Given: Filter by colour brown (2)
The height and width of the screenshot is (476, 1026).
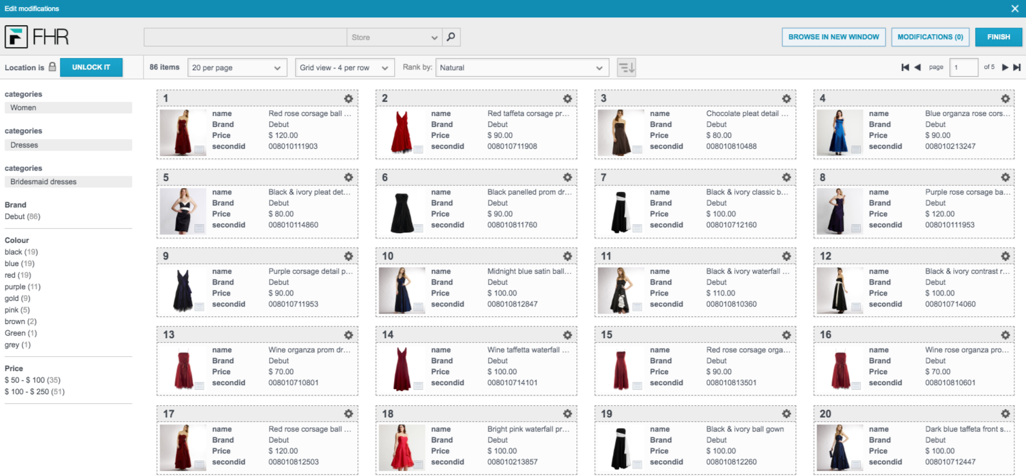Looking at the screenshot, I should [21, 321].
